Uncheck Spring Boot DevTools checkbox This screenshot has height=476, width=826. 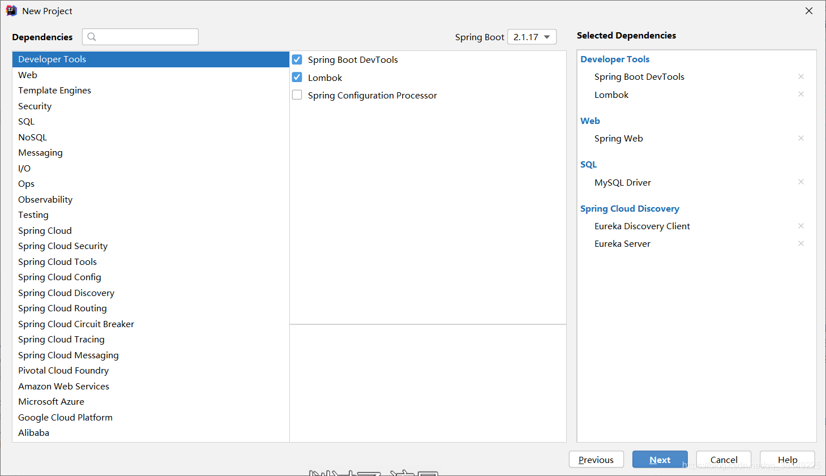(x=297, y=59)
